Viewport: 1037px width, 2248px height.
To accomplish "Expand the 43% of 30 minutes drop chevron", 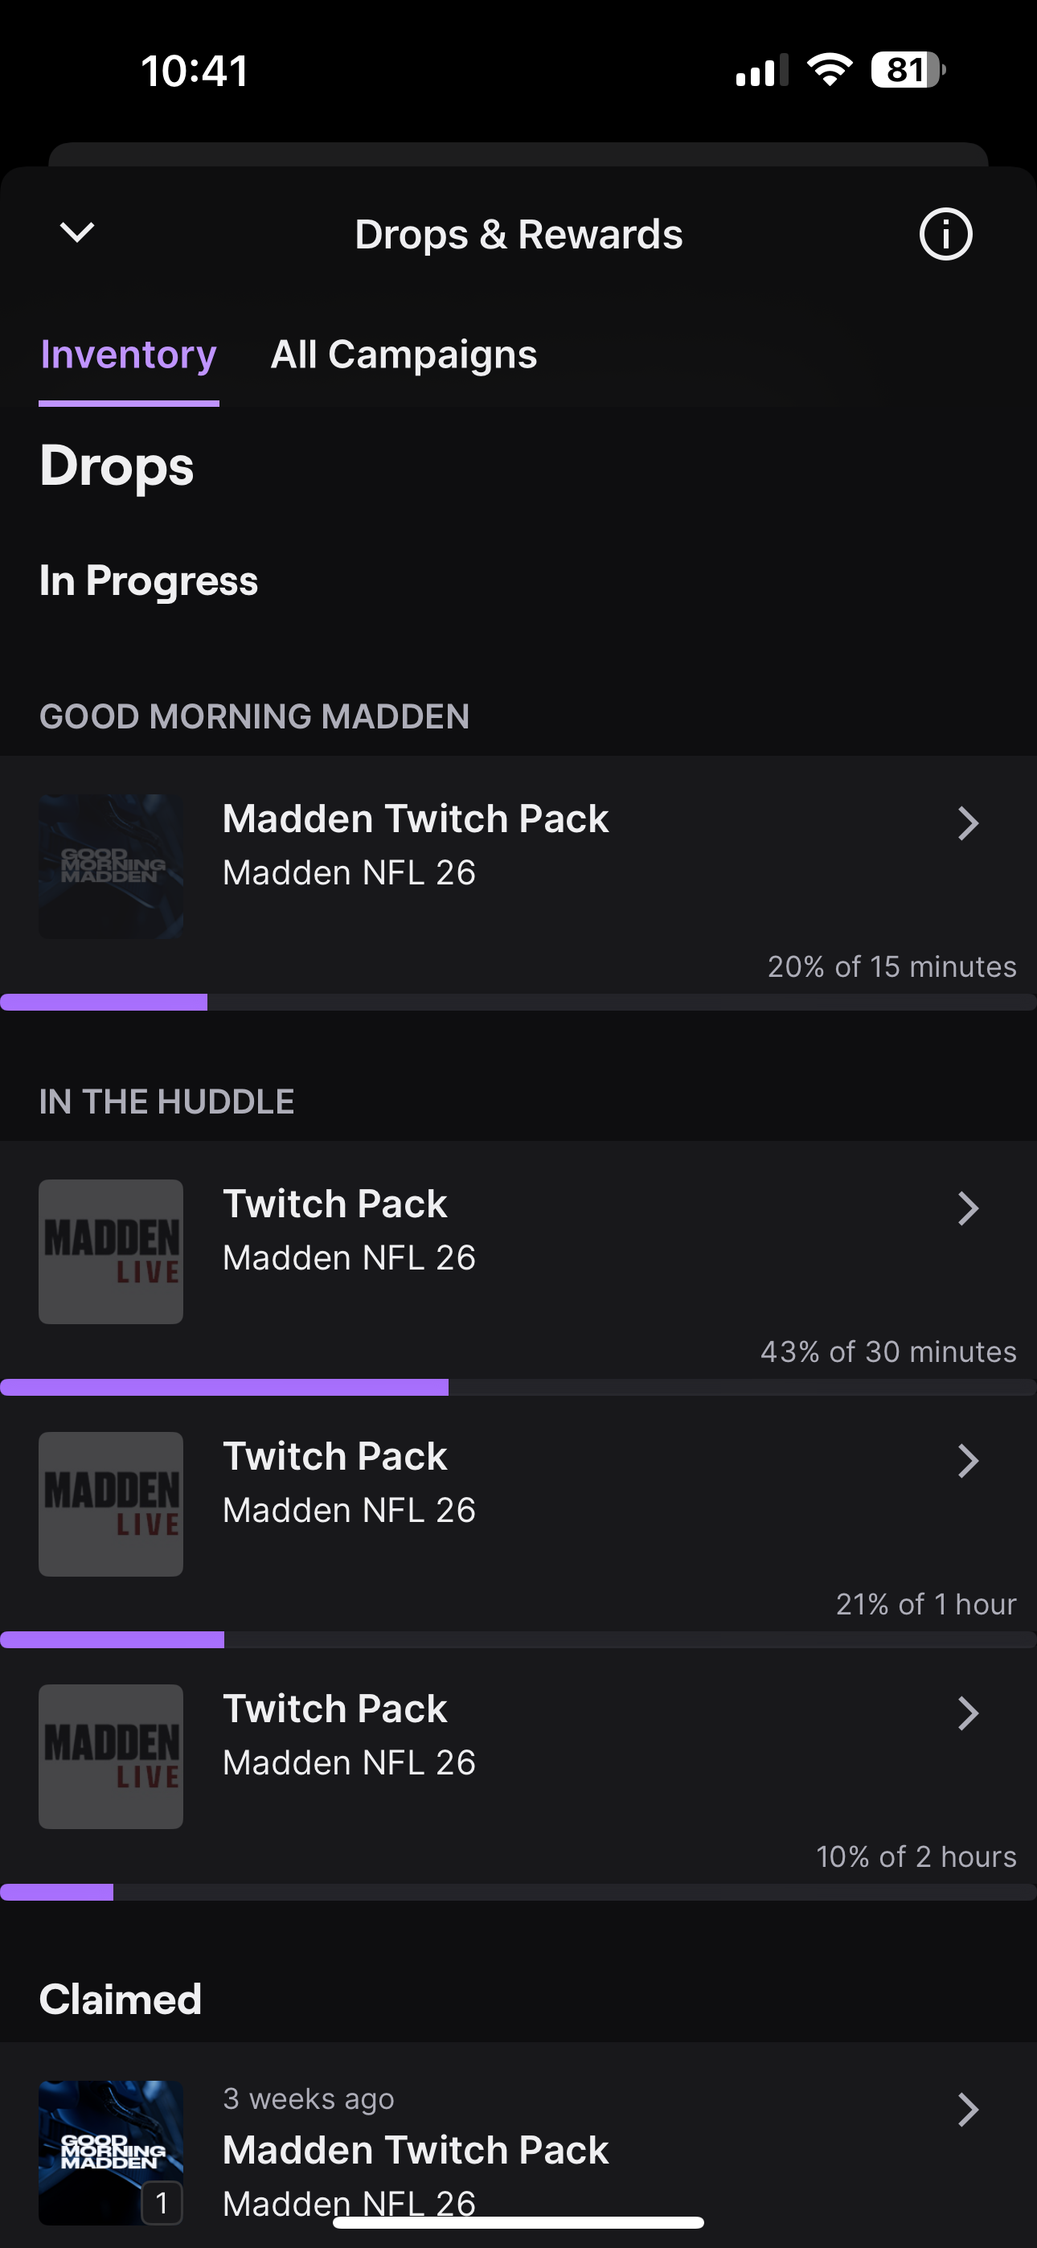I will [x=967, y=1208].
